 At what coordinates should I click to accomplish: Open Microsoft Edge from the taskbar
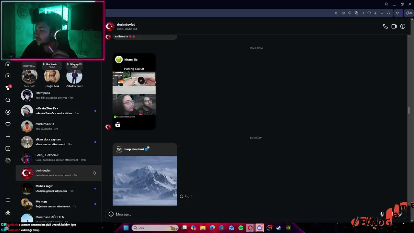pos(212,228)
